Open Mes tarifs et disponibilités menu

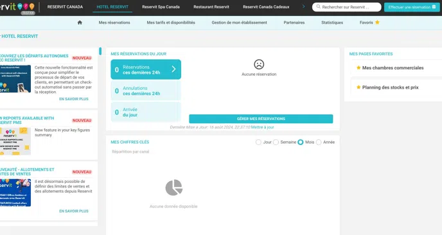coord(171,22)
